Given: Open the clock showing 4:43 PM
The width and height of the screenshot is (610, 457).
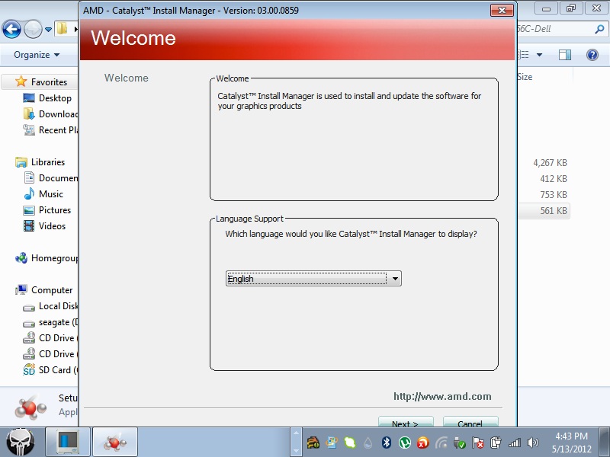Looking at the screenshot, I should (571, 443).
